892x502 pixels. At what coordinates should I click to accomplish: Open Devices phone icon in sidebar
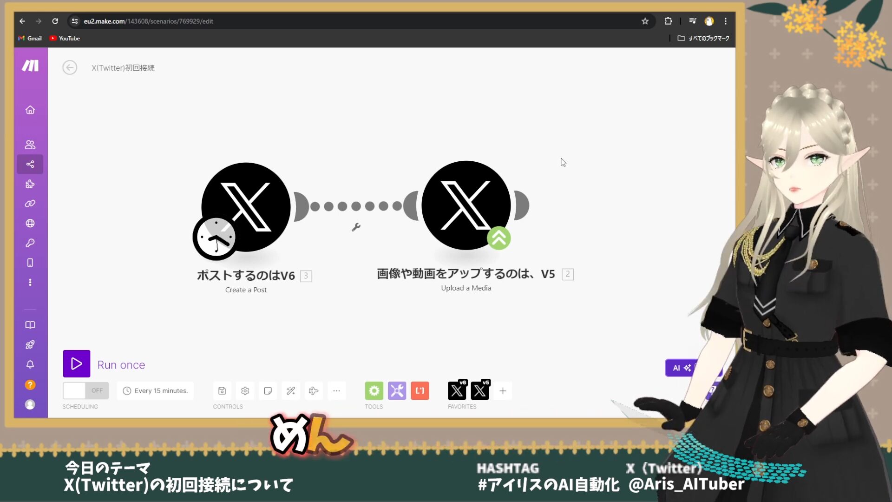[30, 263]
